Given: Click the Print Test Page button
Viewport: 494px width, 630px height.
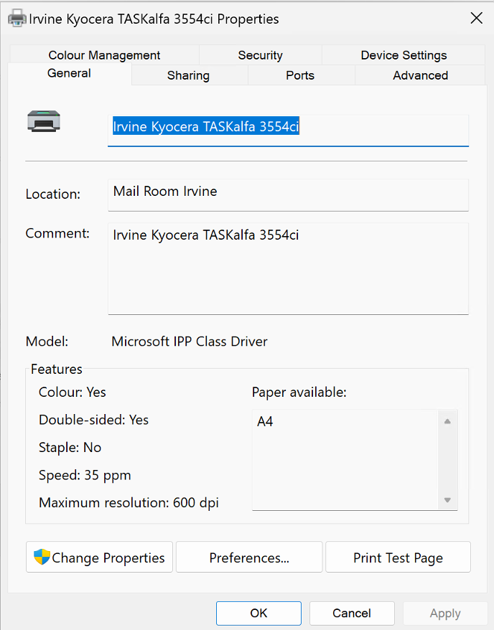Looking at the screenshot, I should tap(398, 557).
